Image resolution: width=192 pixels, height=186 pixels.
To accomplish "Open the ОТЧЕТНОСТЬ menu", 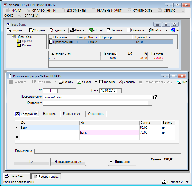I will click(x=142, y=11).
